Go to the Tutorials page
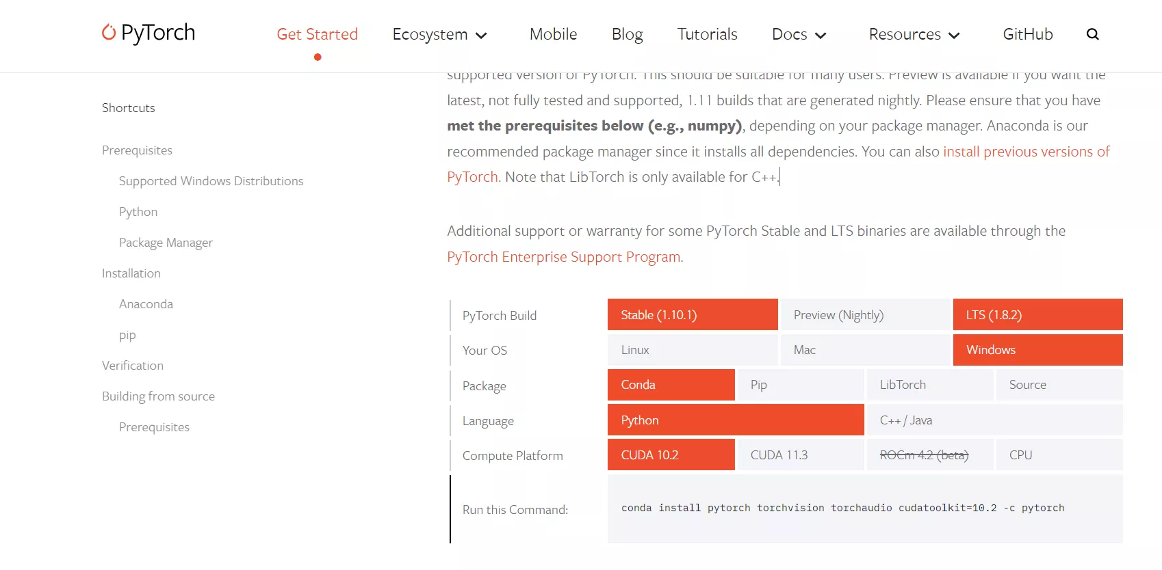The width and height of the screenshot is (1162, 570). [x=707, y=34]
